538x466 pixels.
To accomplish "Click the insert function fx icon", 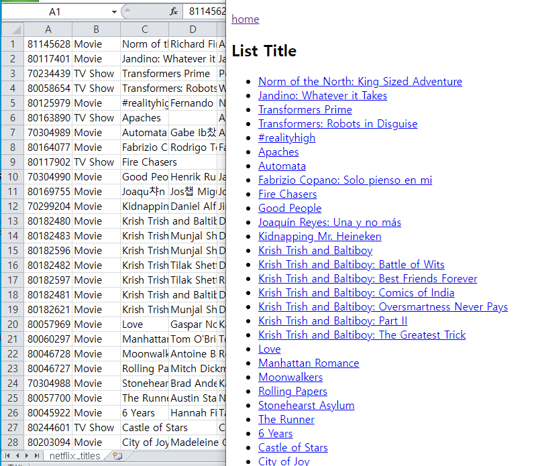I will click(174, 12).
